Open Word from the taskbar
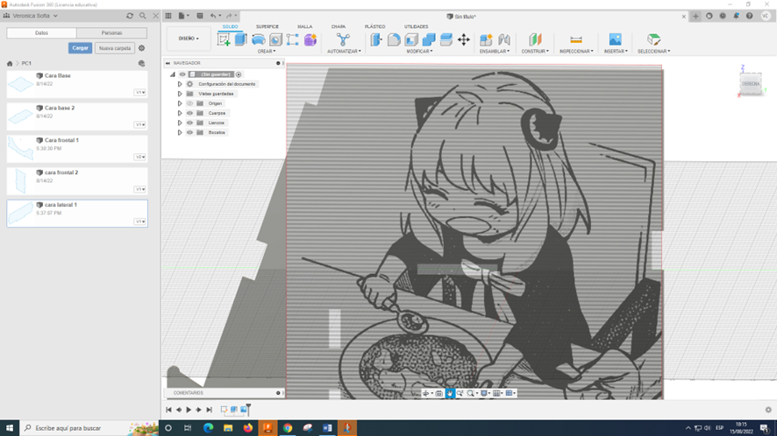 [327, 428]
